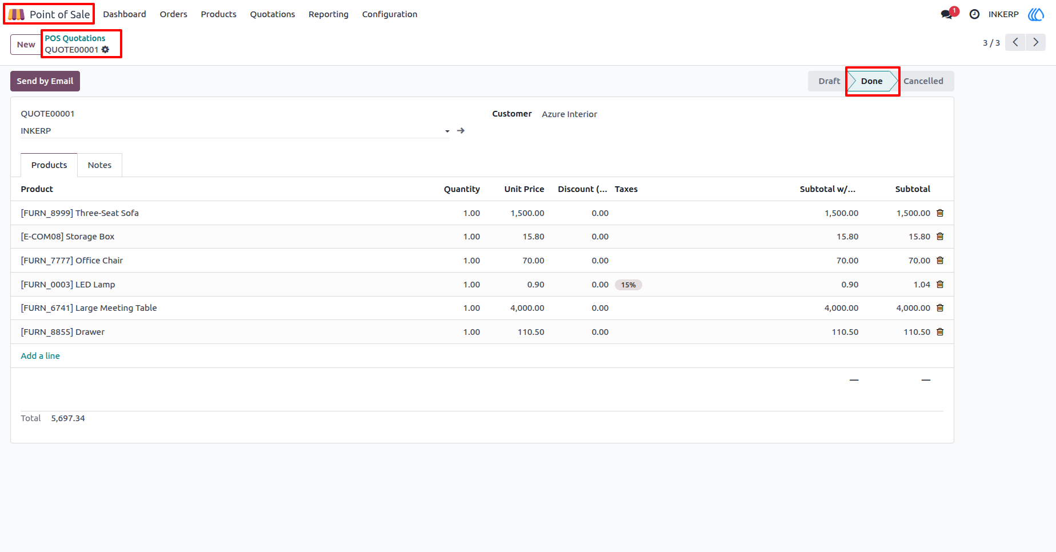Click the Azure Interior customer field
This screenshot has width=1056, height=552.
569,114
